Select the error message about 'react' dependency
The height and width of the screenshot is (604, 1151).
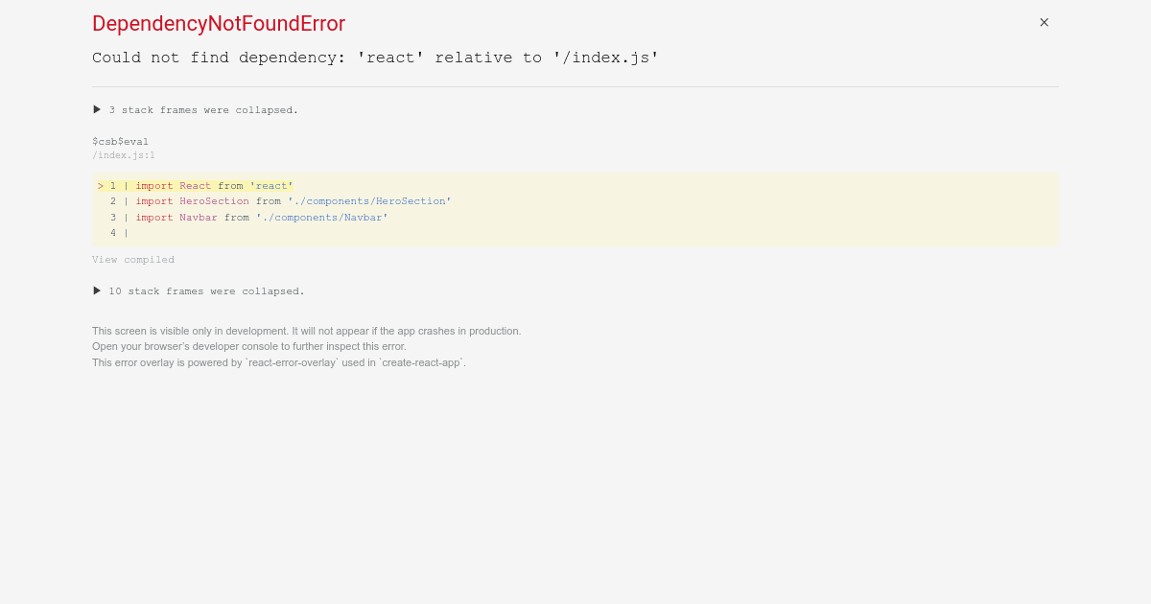pyautogui.click(x=374, y=58)
